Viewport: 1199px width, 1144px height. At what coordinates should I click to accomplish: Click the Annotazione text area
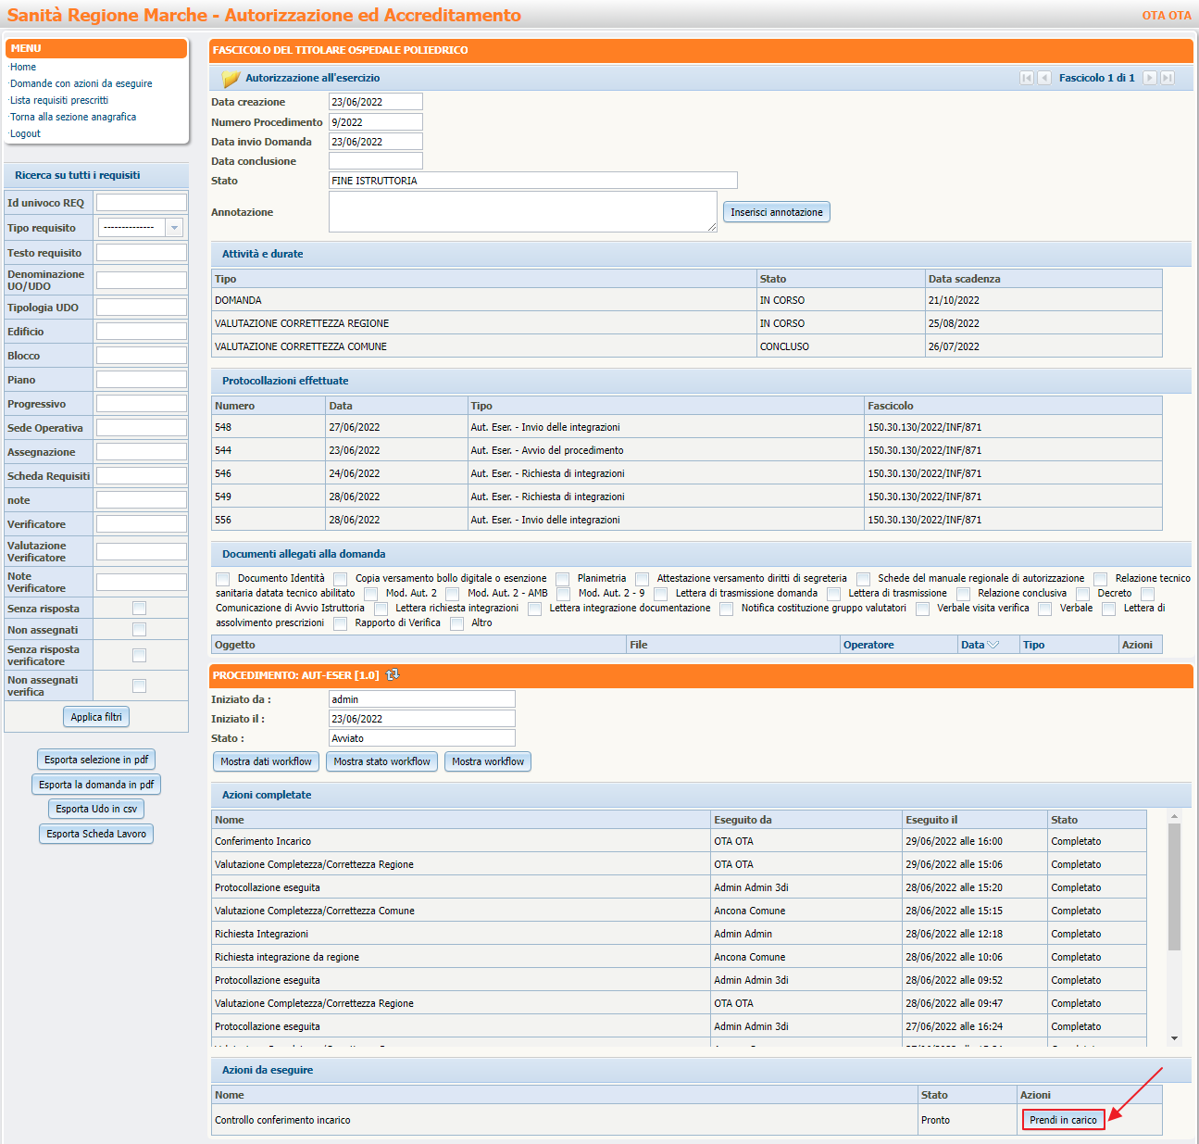(522, 211)
